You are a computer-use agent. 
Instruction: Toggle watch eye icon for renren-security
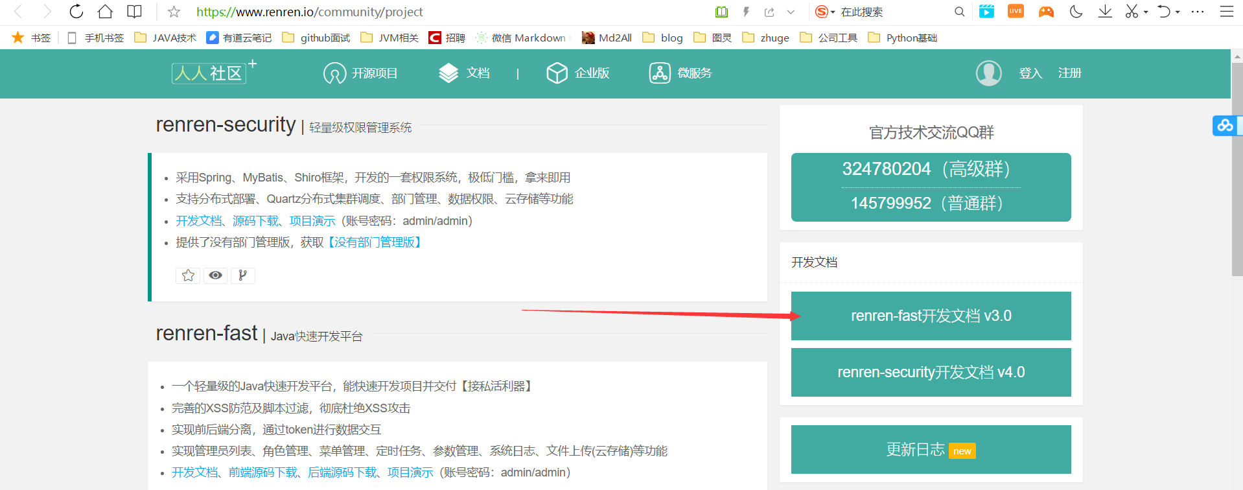pos(215,275)
